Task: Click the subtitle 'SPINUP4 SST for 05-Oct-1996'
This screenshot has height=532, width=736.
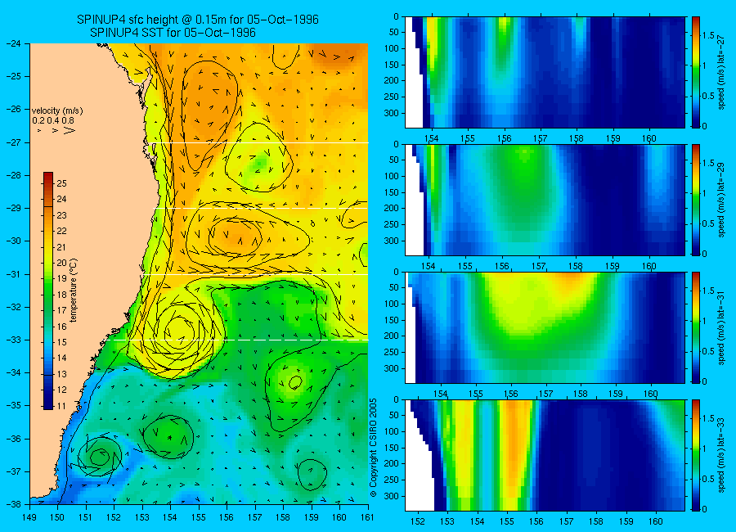Action: pos(173,33)
